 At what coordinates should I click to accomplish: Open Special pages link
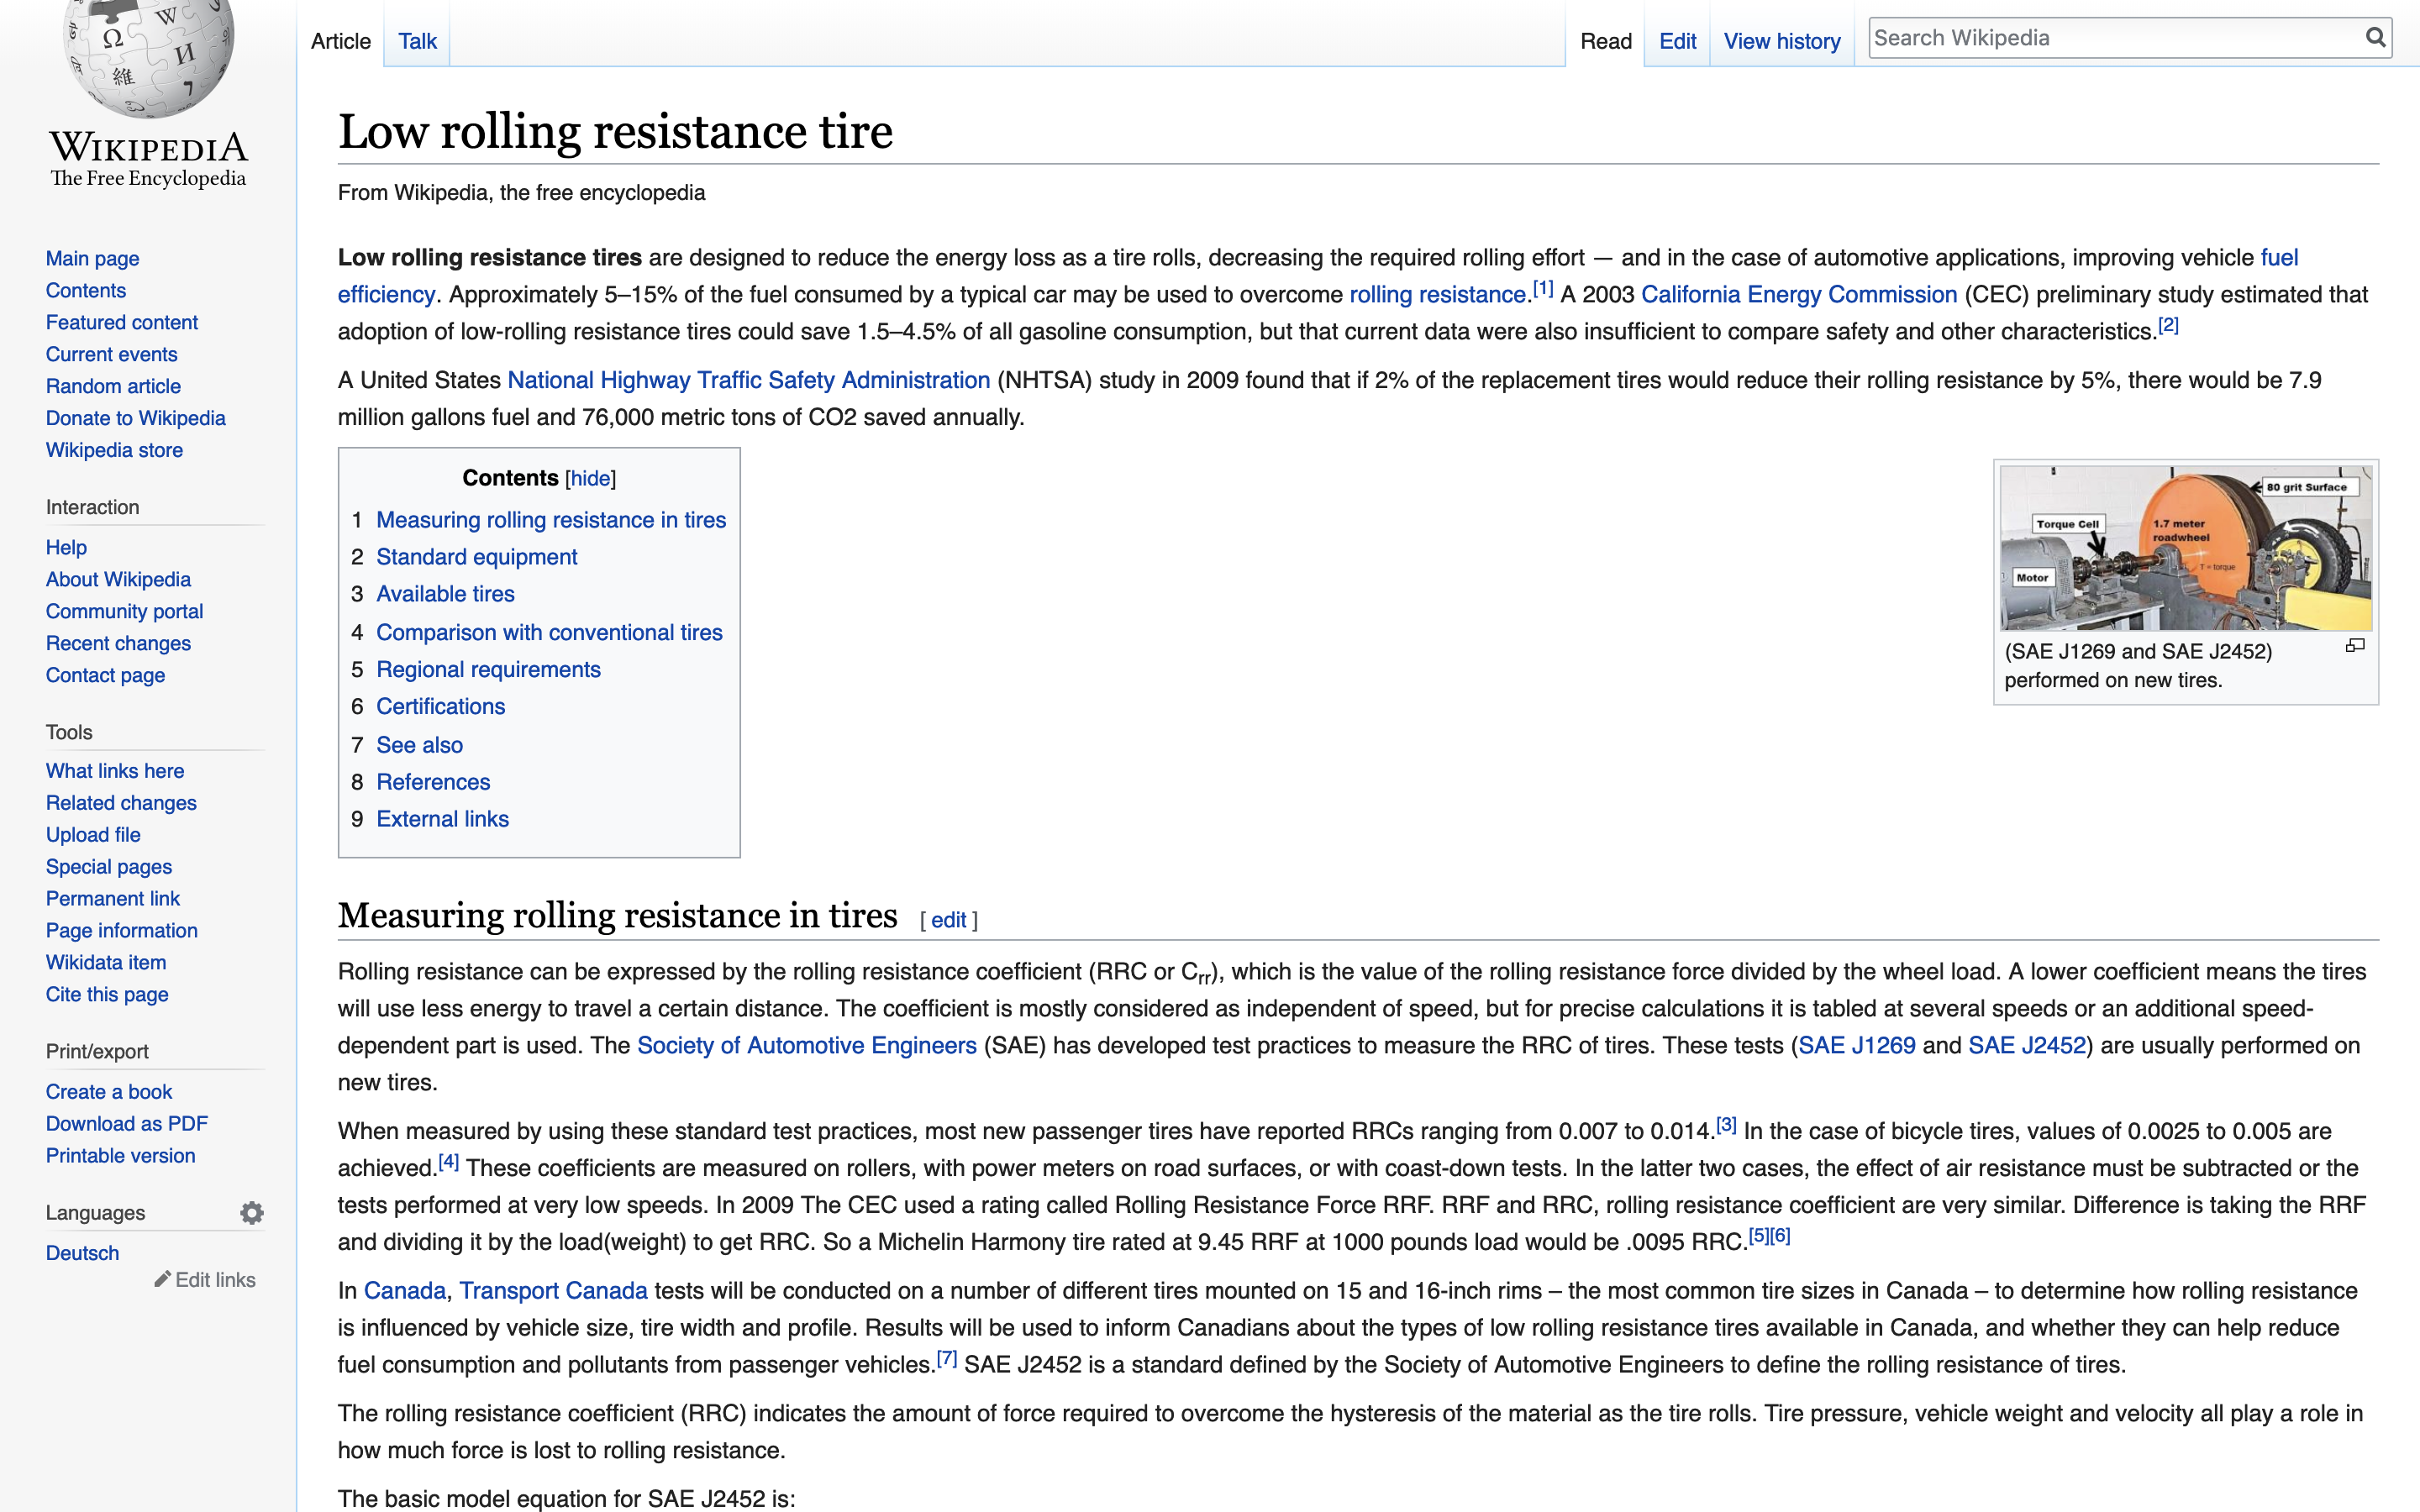109,867
